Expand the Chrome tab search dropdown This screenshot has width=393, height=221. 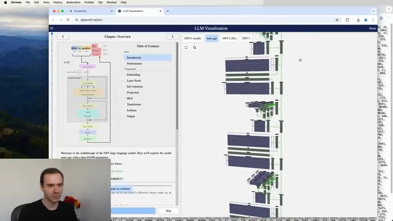pyautogui.click(x=373, y=11)
